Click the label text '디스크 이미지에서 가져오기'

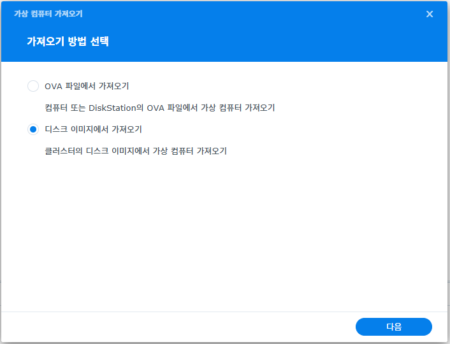(93, 129)
